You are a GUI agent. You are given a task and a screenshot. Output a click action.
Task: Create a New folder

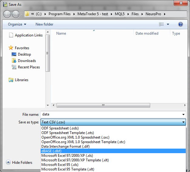click(44, 24)
